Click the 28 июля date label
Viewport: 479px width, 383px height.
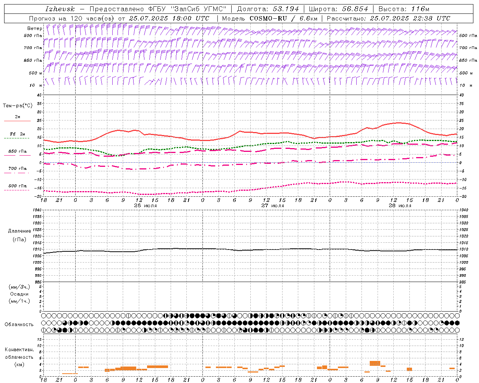[400, 206]
